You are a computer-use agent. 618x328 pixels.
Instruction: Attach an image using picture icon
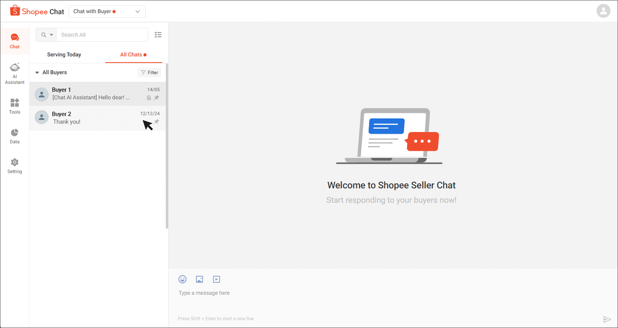(199, 279)
